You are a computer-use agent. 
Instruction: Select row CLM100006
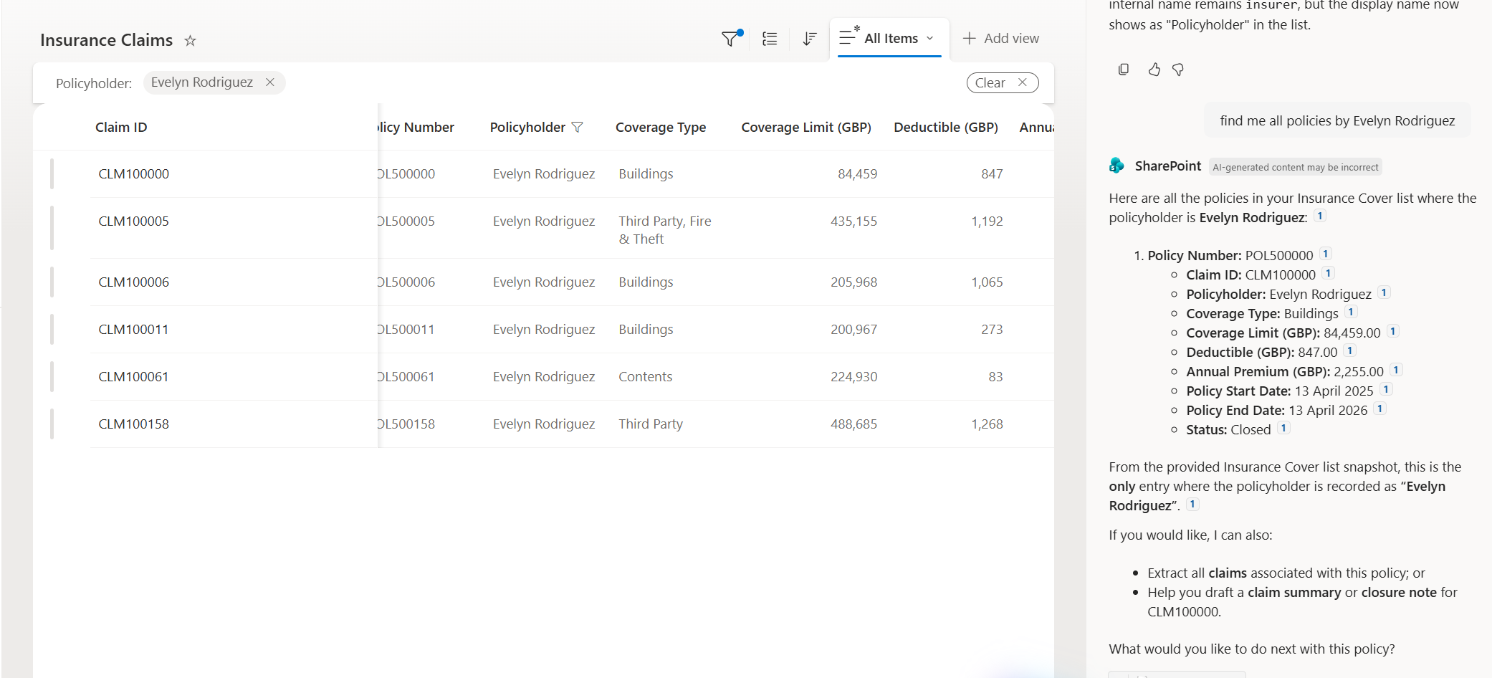pos(52,282)
